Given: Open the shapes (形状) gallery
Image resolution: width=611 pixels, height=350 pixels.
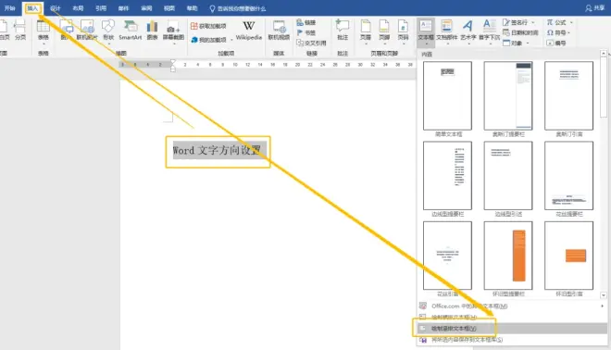Looking at the screenshot, I should click(x=108, y=31).
